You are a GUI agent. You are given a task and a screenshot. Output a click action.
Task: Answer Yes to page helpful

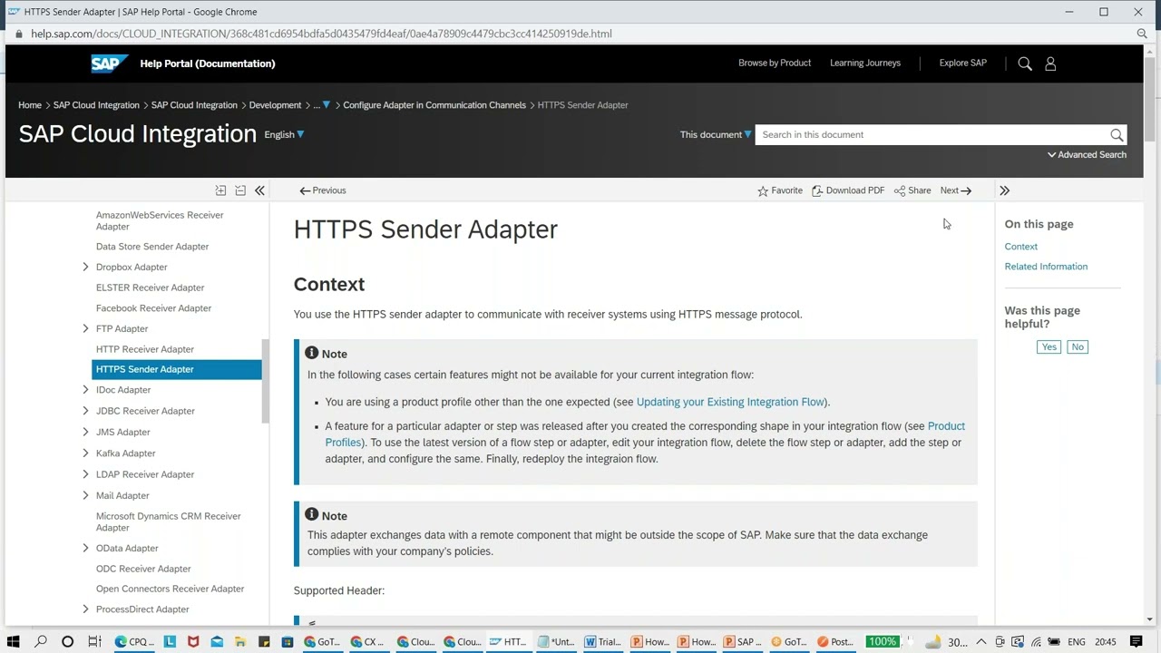pos(1049,347)
